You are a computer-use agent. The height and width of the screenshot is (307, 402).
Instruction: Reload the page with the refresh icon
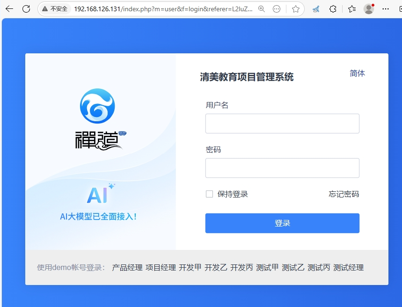(26, 9)
